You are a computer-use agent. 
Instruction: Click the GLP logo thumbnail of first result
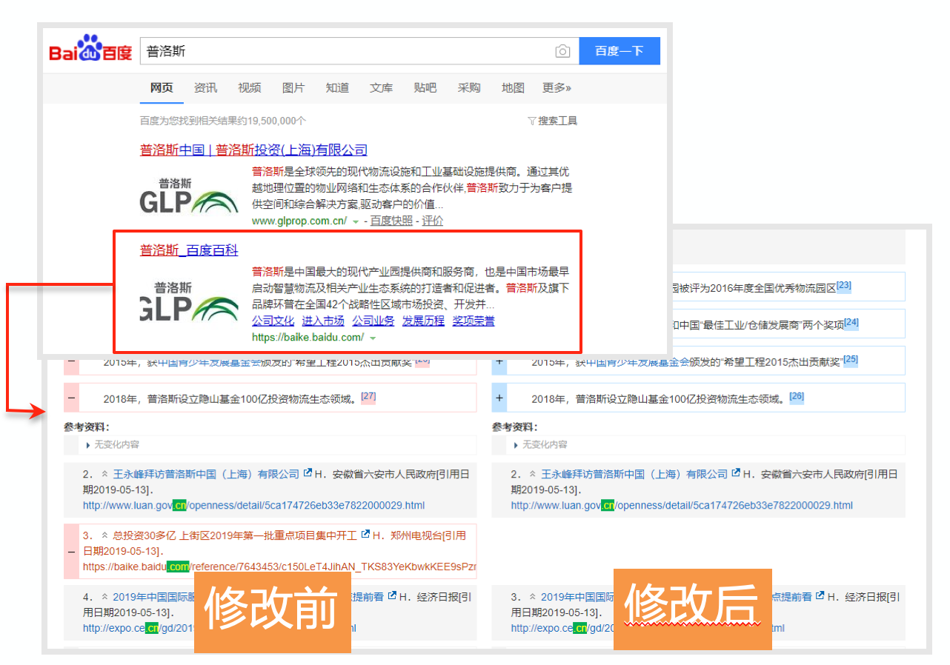[x=189, y=195]
